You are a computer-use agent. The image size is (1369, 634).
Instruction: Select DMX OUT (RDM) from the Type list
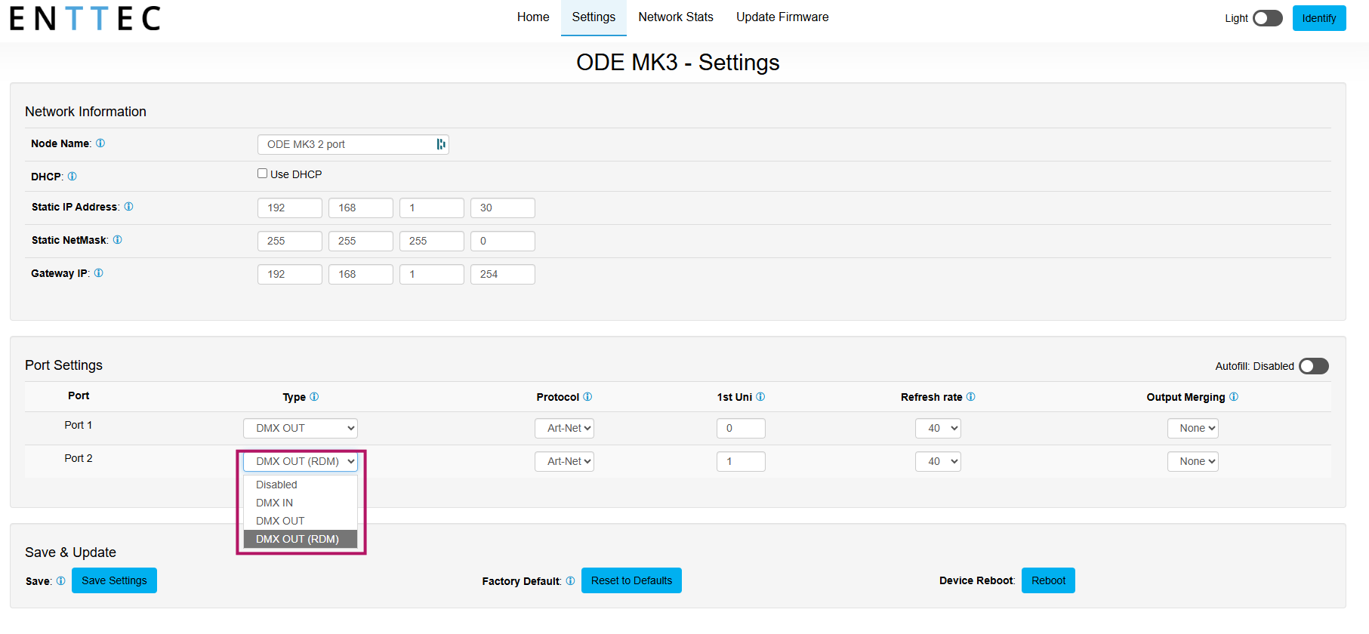(301, 539)
